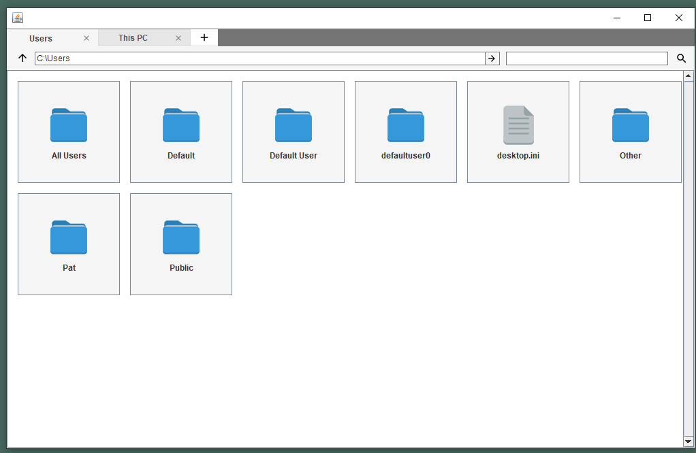Click the search magnifier icon

(x=681, y=58)
